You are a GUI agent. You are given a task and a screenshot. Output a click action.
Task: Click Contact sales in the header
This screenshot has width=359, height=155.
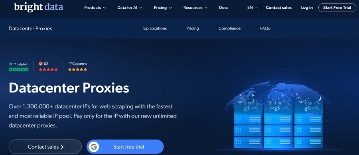pyautogui.click(x=279, y=8)
